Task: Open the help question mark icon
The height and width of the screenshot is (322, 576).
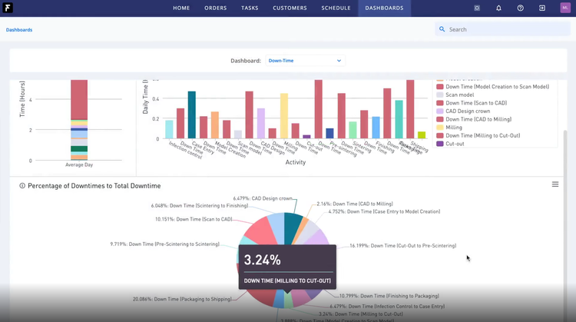Action: 520,8
